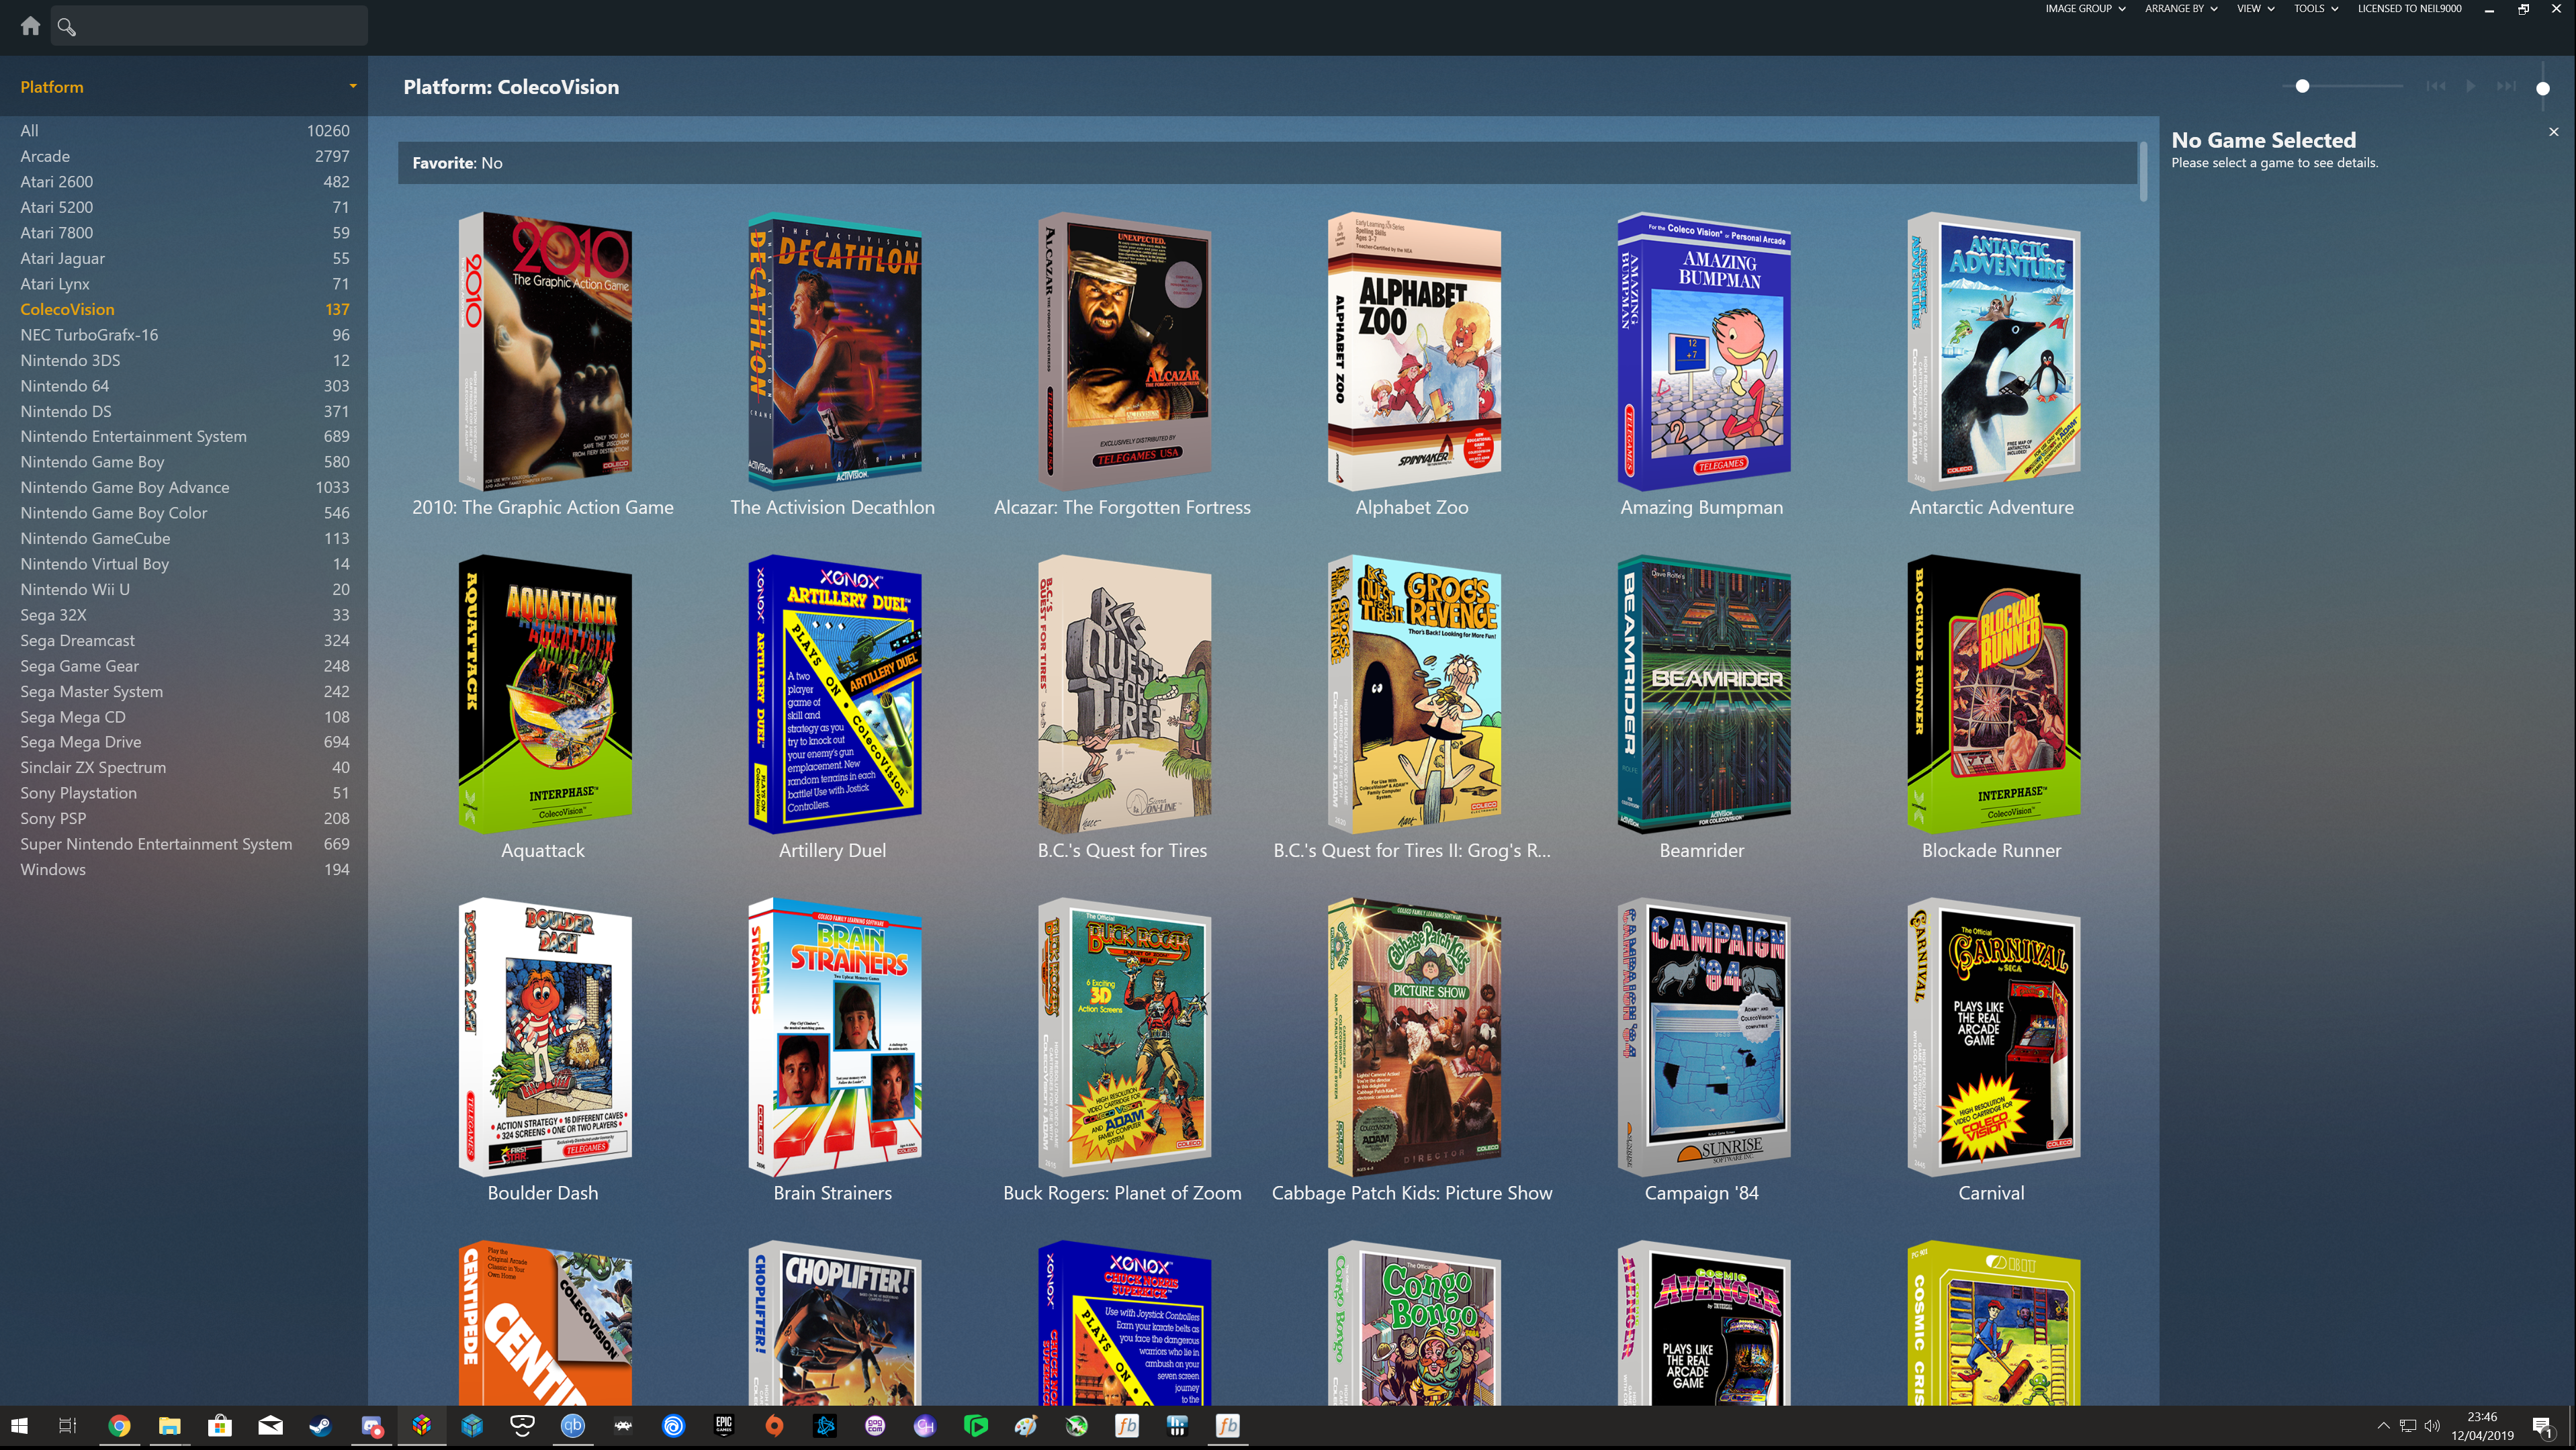Select Antarctic Adventure box art
Screen dimensions: 2576x1450
pos(1993,351)
